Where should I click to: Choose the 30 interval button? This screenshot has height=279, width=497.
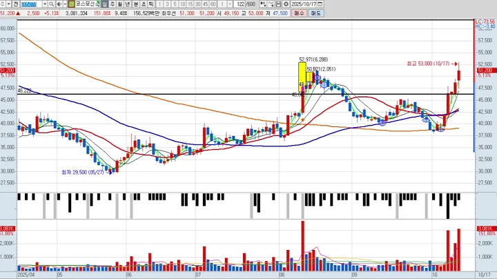(x=198, y=4)
